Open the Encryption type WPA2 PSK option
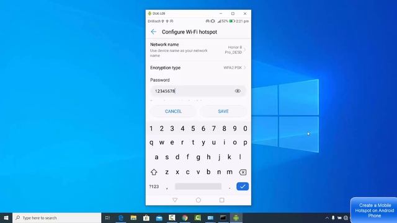The width and height of the screenshot is (397, 223). [x=198, y=68]
